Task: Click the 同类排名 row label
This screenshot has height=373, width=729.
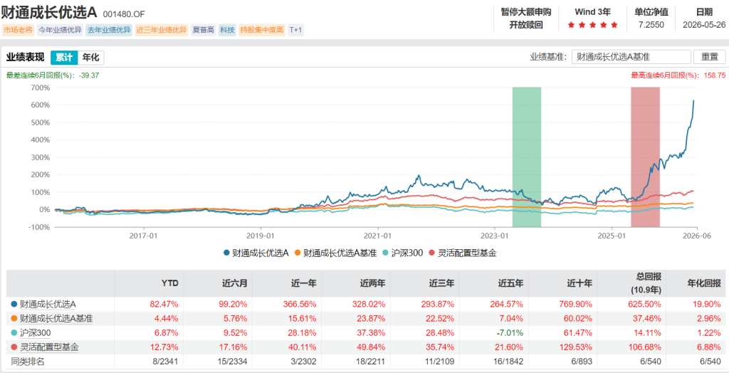Action: point(28,362)
